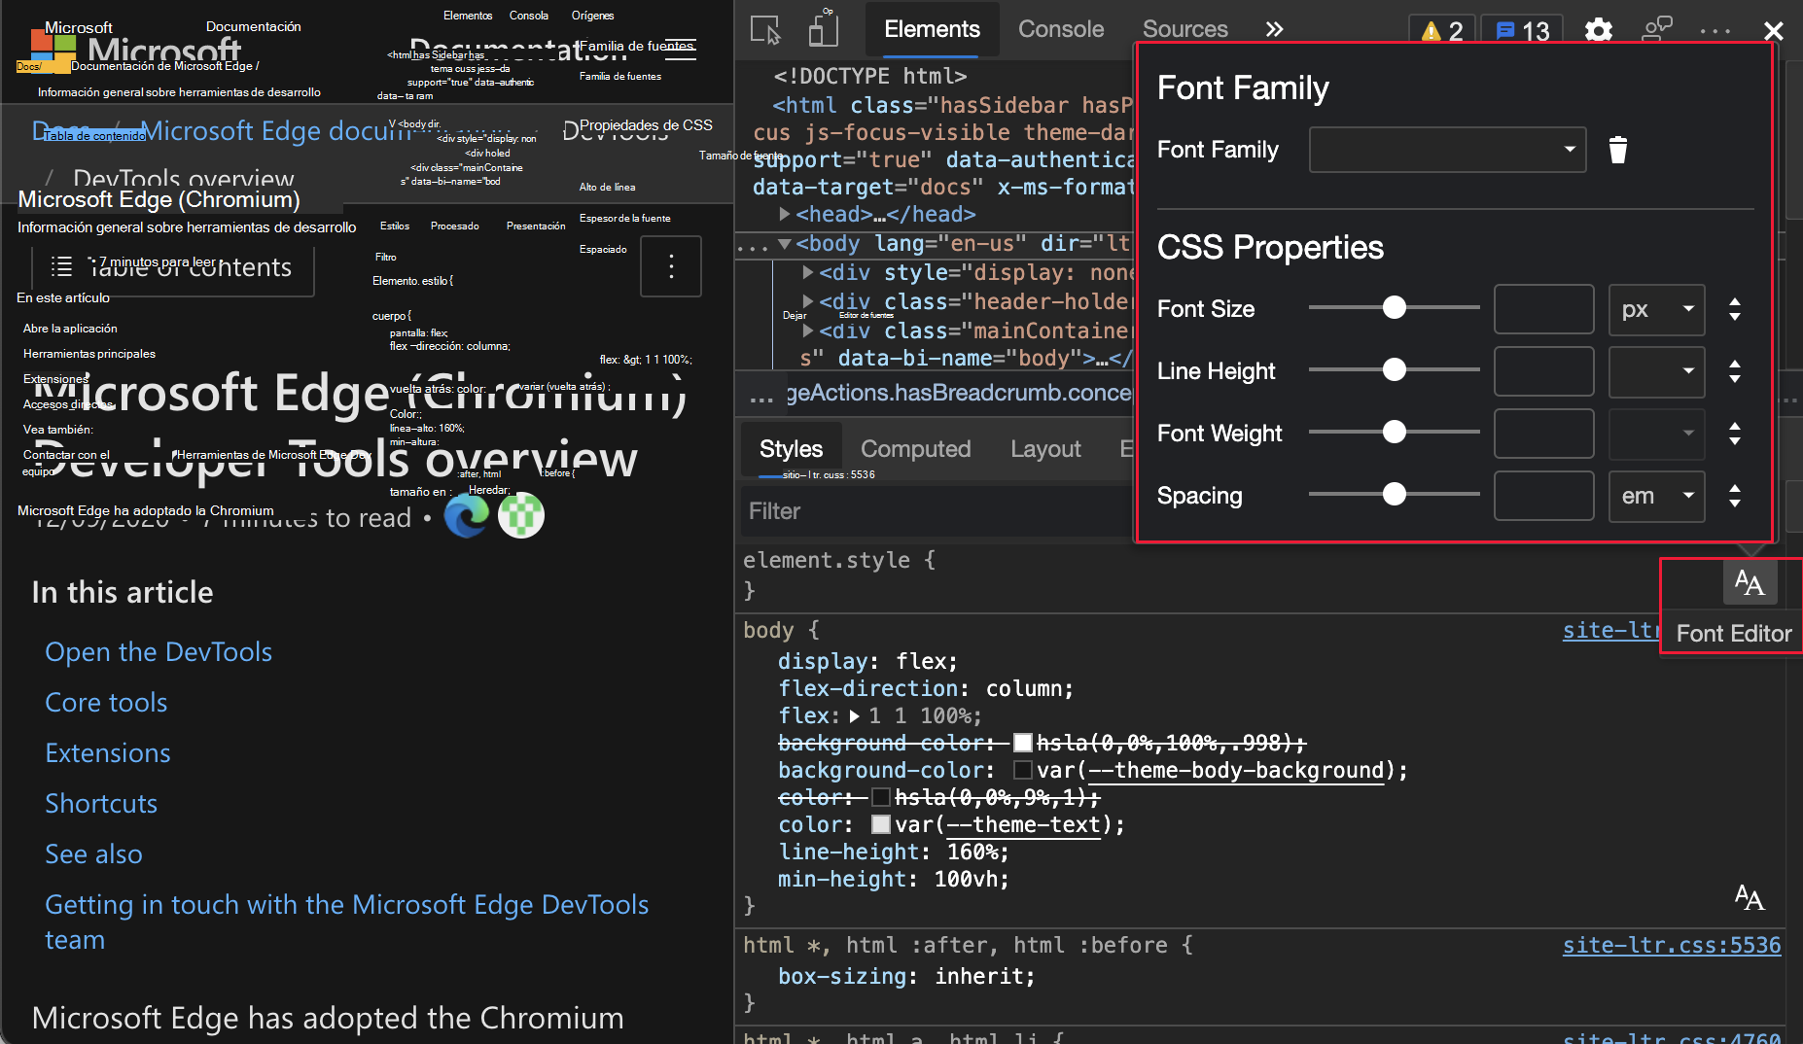The height and width of the screenshot is (1044, 1803).
Task: Open the warnings counter showing 2
Action: coord(1442,31)
